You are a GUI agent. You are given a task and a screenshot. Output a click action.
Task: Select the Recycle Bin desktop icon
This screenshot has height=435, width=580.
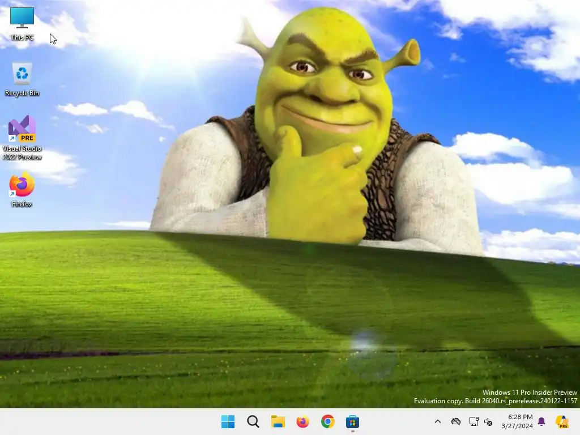[22, 79]
